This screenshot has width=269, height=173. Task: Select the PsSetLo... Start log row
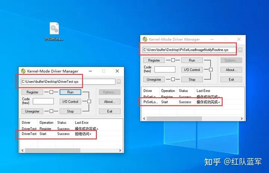[193, 102]
